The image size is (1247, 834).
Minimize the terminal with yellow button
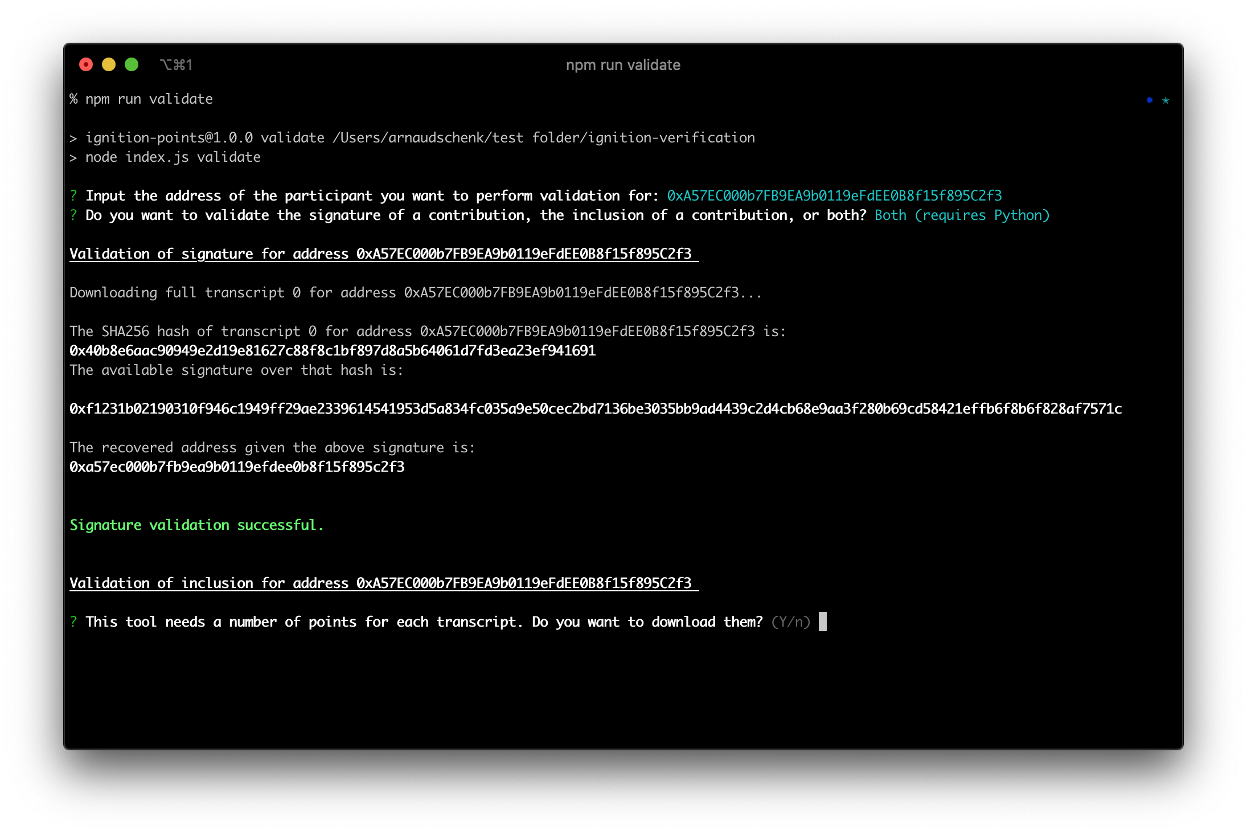(x=109, y=65)
